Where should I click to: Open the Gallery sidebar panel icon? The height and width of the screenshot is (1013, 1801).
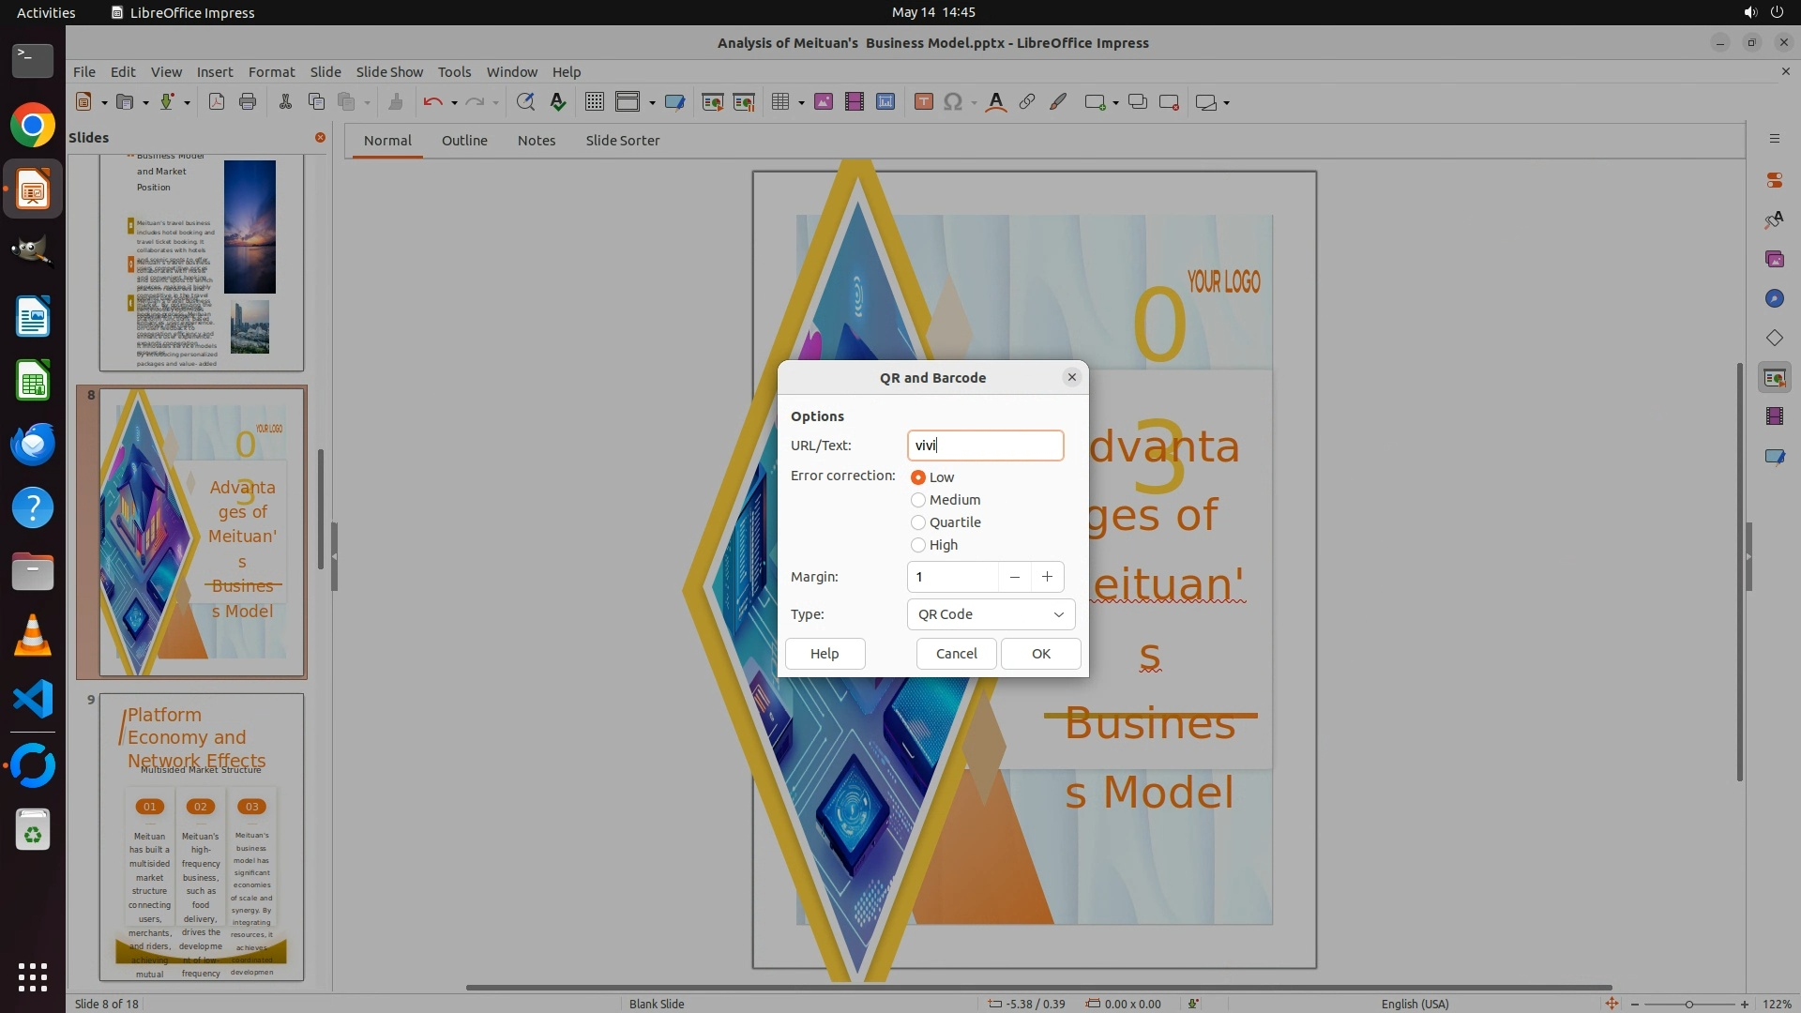pyautogui.click(x=1774, y=259)
